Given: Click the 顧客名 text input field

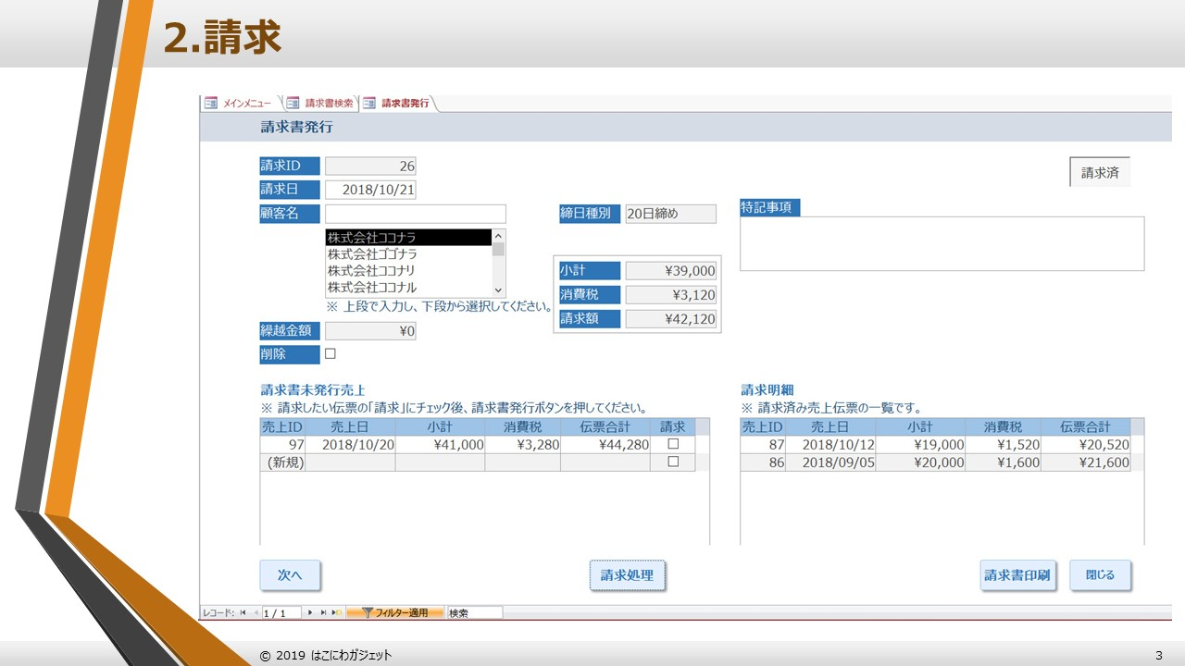Looking at the screenshot, I should pyautogui.click(x=415, y=214).
